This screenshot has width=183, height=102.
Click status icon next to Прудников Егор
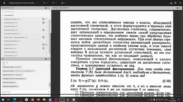43,45
